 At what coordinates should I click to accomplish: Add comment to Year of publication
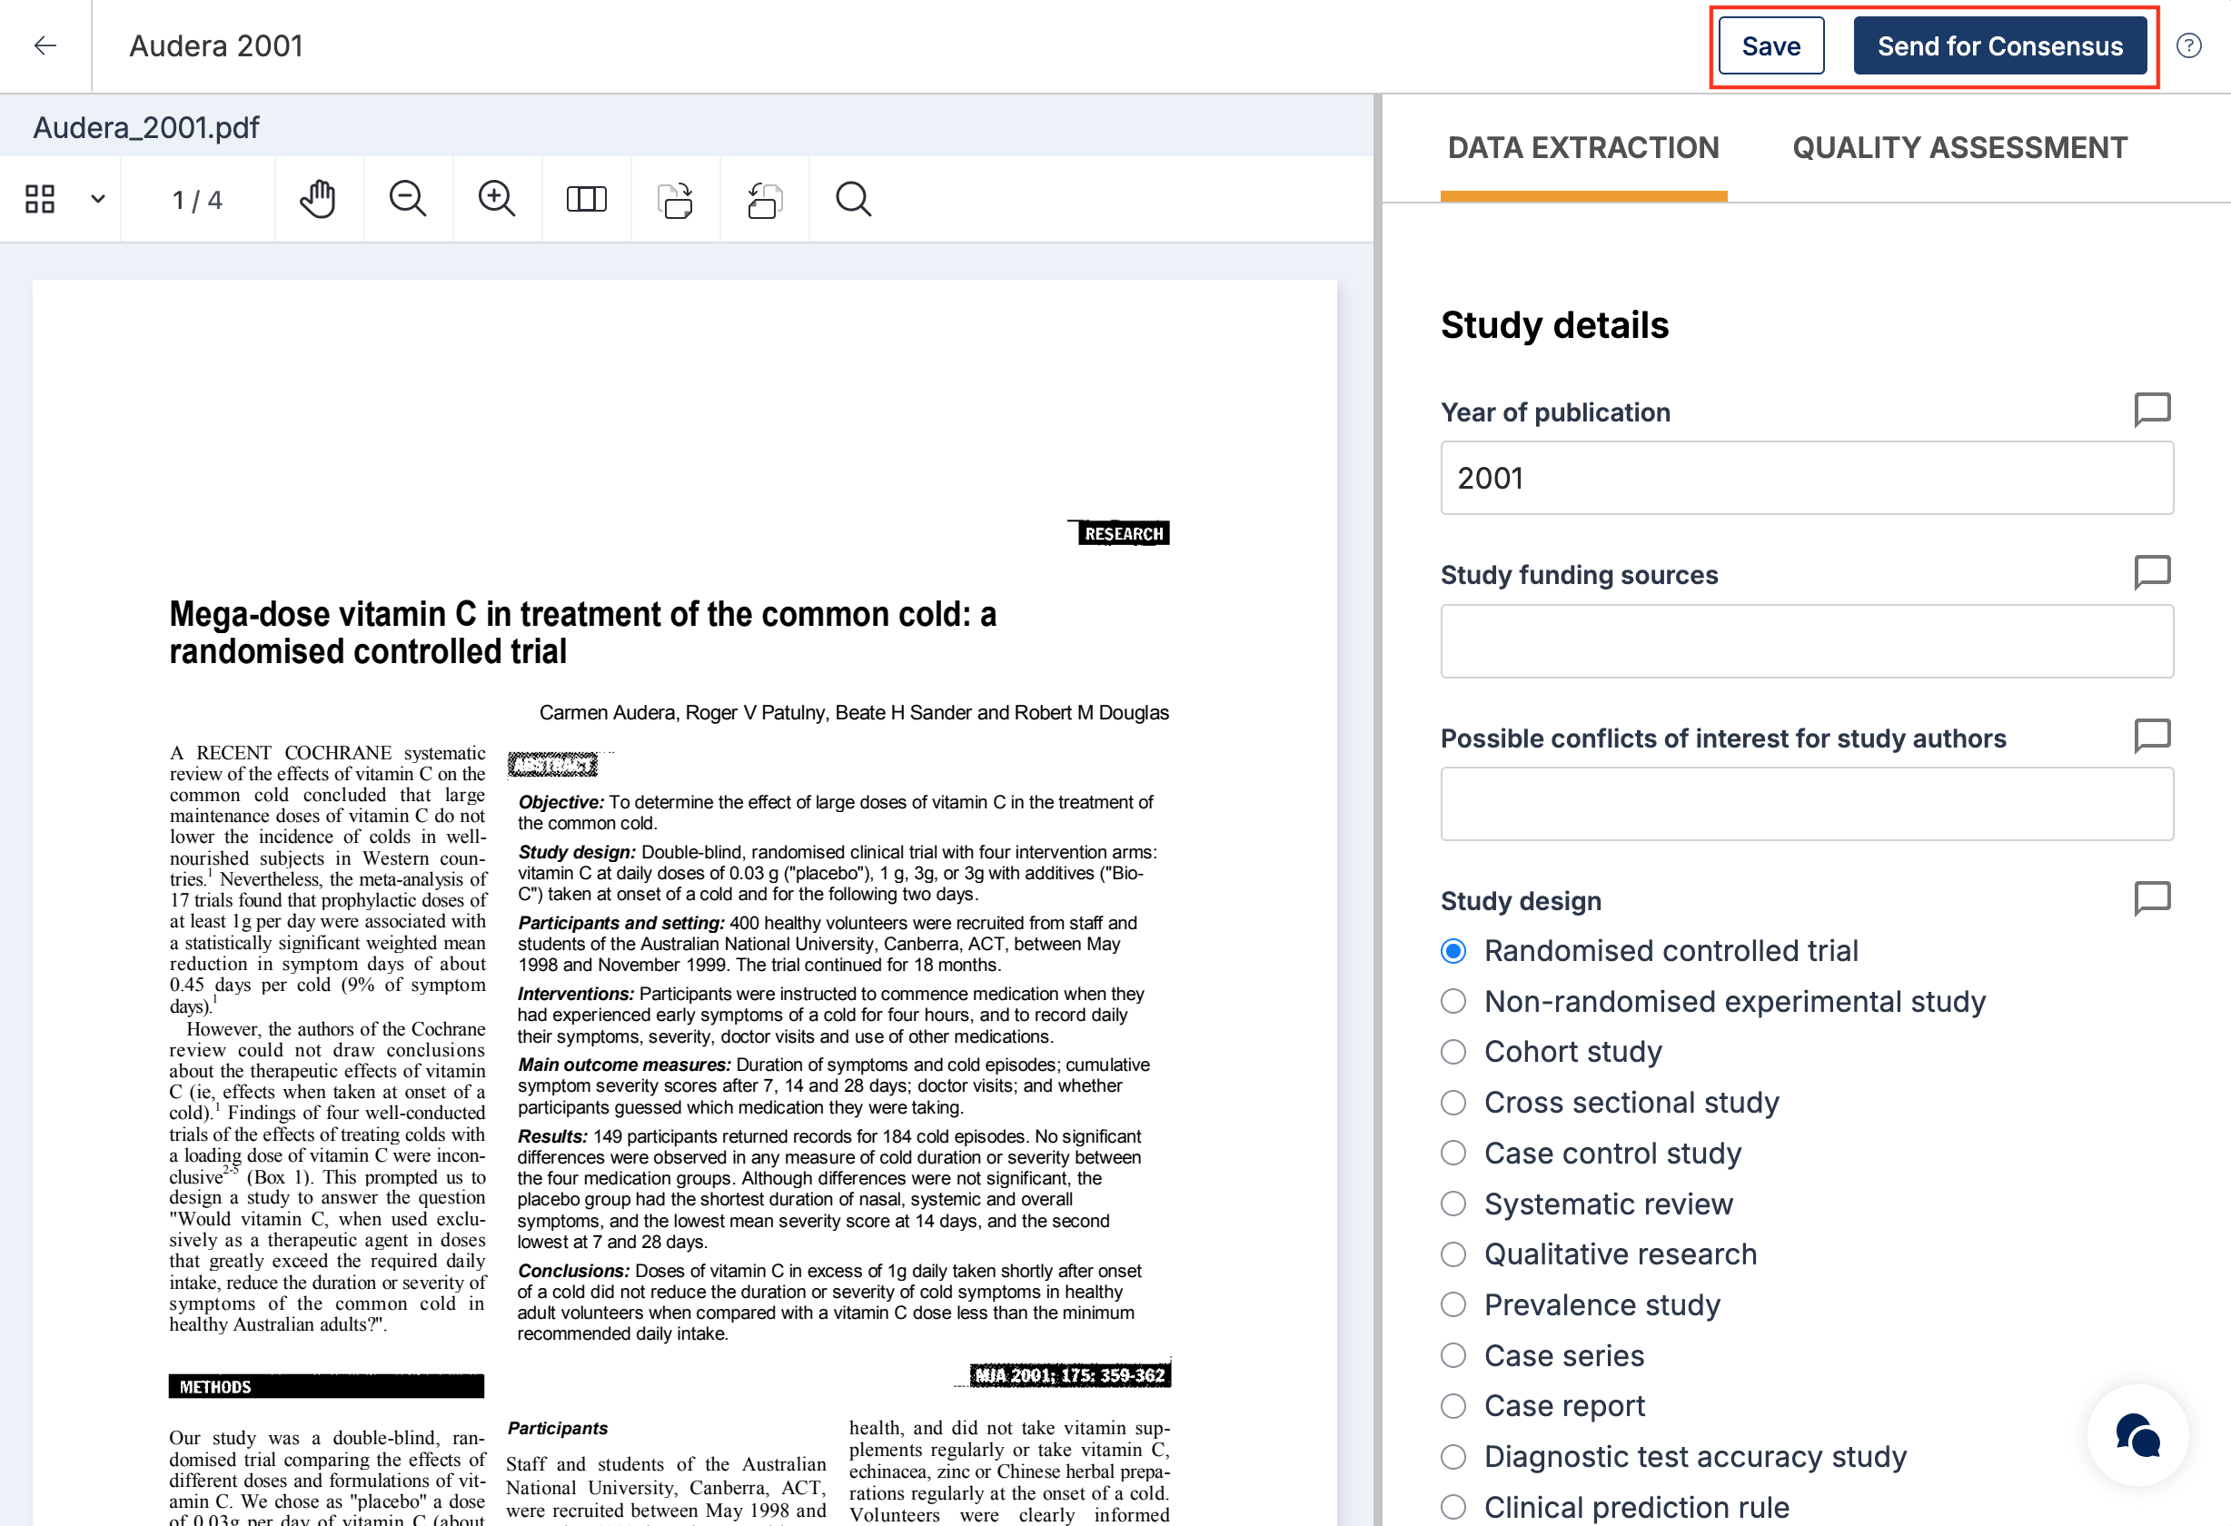pos(2152,410)
